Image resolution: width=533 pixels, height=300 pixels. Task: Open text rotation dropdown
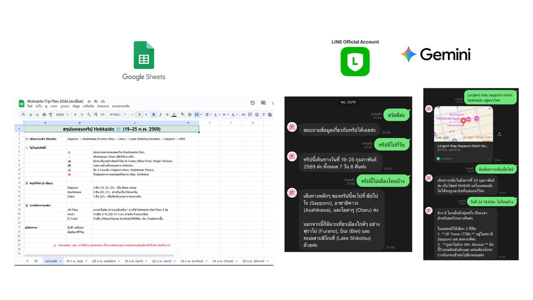(x=234, y=114)
